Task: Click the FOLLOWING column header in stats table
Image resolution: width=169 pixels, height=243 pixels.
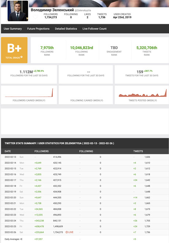Action: coord(86,151)
